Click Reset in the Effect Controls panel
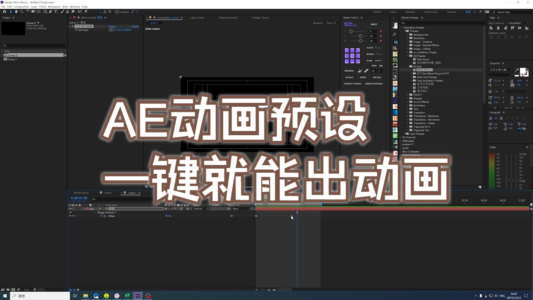 tap(112, 26)
